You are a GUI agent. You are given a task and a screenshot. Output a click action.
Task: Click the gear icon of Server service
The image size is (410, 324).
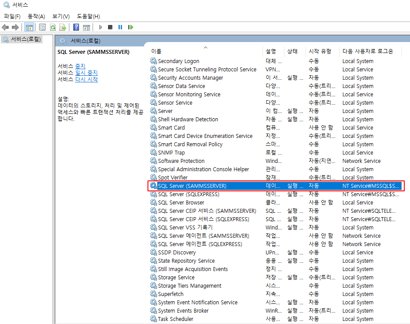[x=154, y=111]
